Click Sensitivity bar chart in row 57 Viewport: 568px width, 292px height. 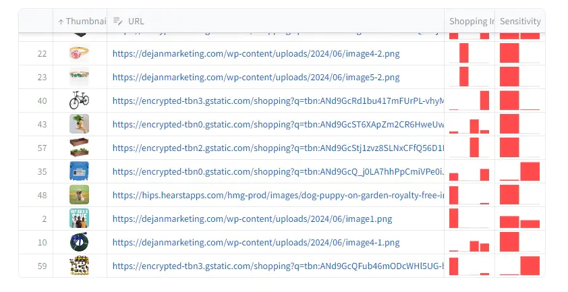pyautogui.click(x=520, y=148)
